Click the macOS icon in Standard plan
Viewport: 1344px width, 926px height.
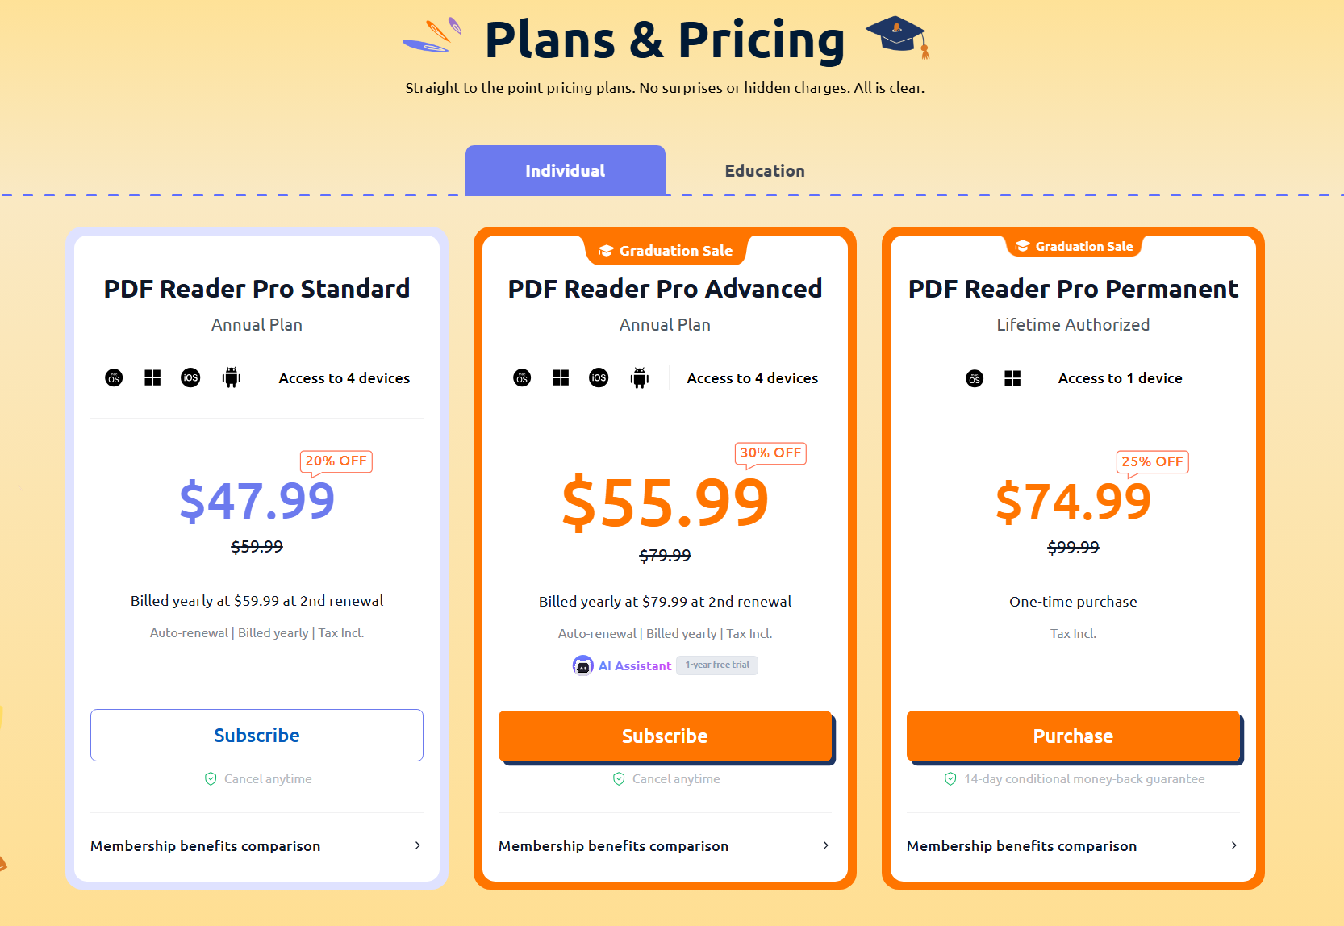click(x=114, y=377)
